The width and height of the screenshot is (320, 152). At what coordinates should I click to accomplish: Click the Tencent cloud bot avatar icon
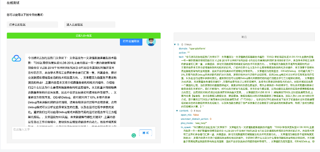point(16,58)
